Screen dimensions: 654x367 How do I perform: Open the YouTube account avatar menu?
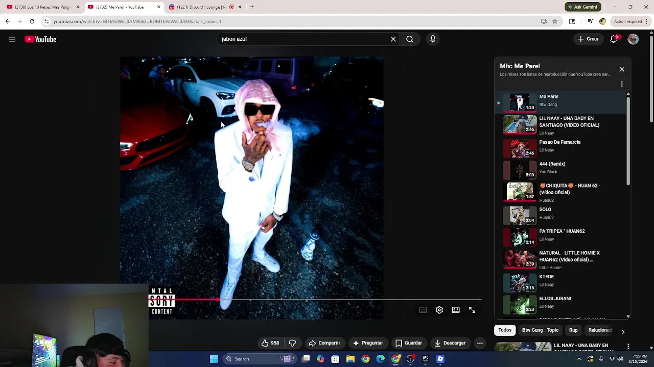point(633,39)
